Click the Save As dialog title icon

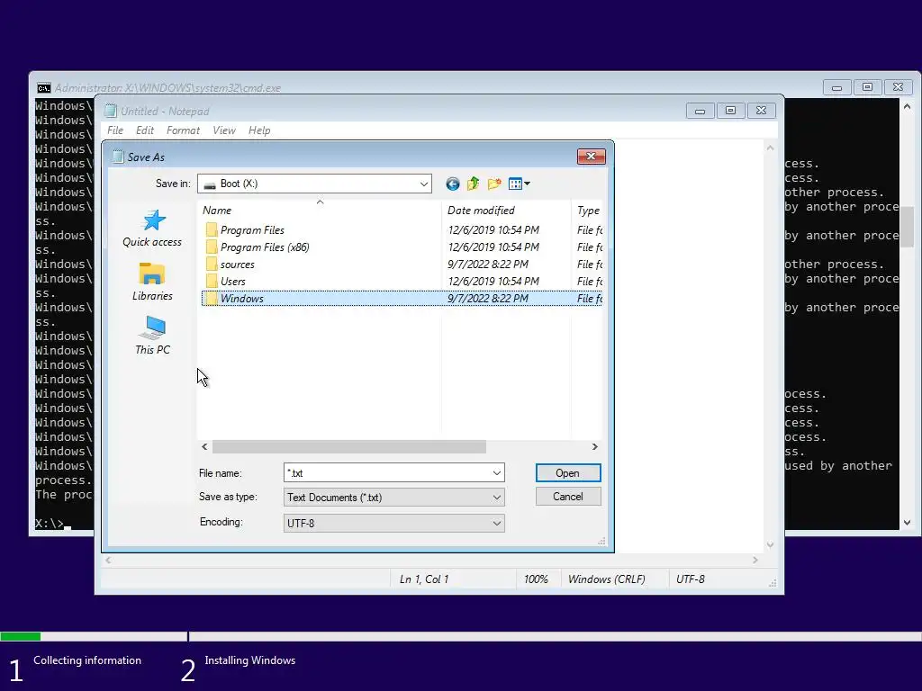[118, 157]
